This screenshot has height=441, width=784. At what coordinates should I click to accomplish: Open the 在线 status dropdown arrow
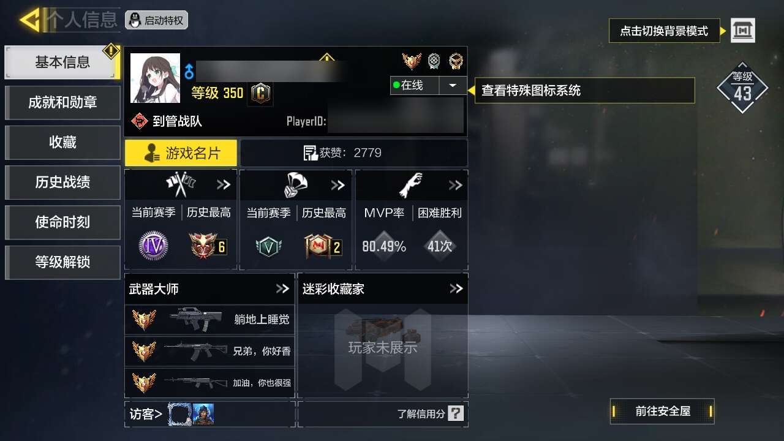(x=453, y=85)
